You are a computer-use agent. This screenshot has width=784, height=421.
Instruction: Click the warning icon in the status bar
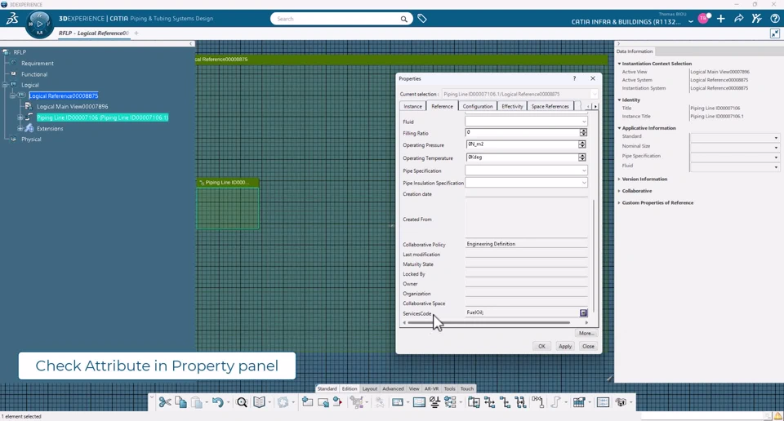coord(778,416)
